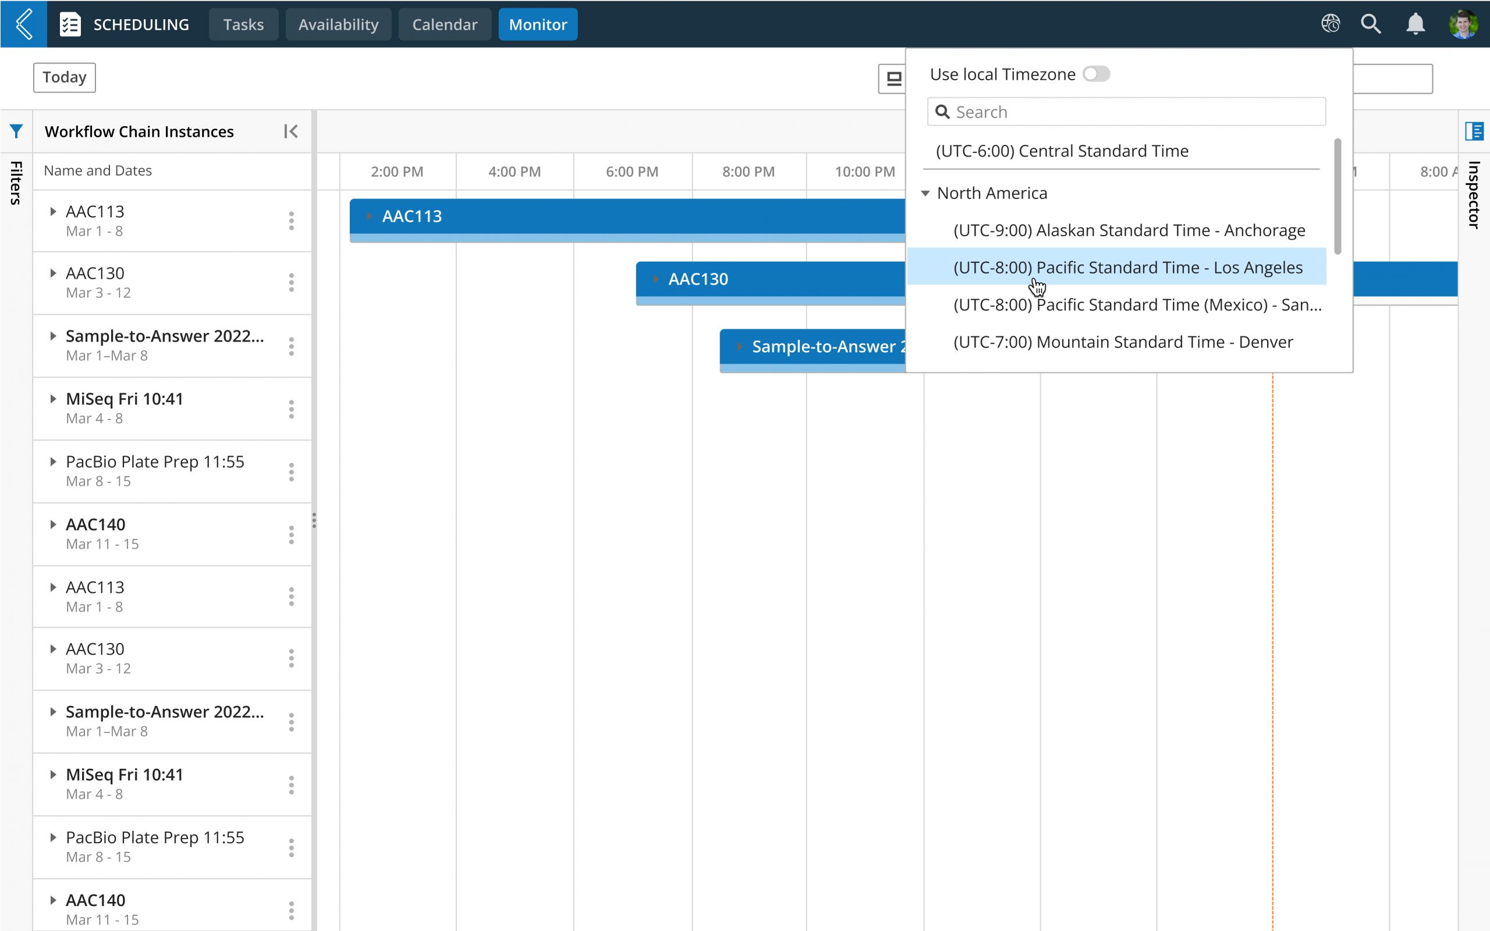Open the three-dot menu for AAC140
Screen dimensions: 1490x931
click(291, 535)
